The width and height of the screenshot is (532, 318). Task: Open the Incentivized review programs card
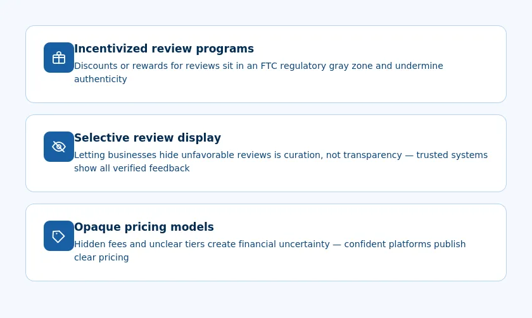pos(266,64)
